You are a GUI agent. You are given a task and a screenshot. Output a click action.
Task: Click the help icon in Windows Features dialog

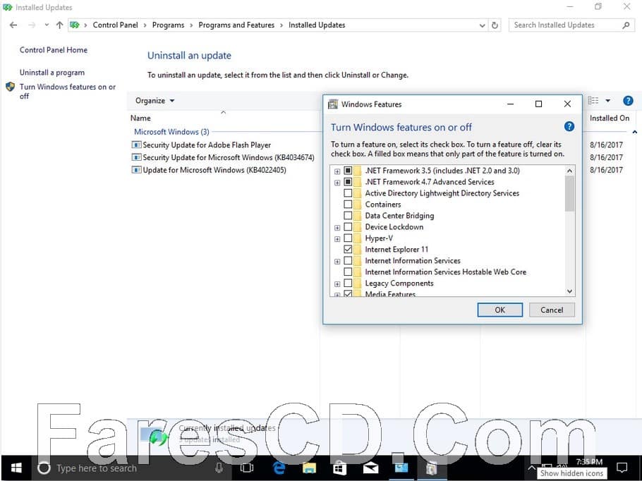(569, 126)
